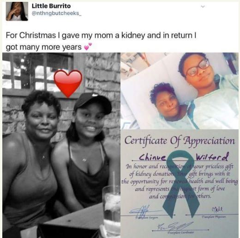Open the hospital bed selfie photo
Viewport: 240px width, 238px height.
pyautogui.click(x=180, y=91)
